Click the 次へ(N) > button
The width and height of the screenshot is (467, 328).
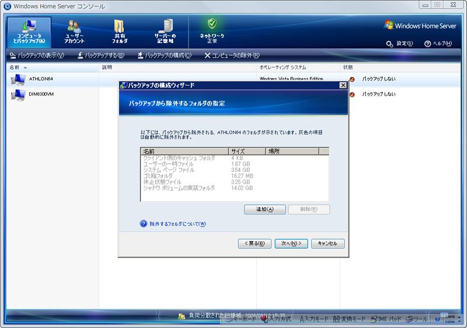click(291, 244)
